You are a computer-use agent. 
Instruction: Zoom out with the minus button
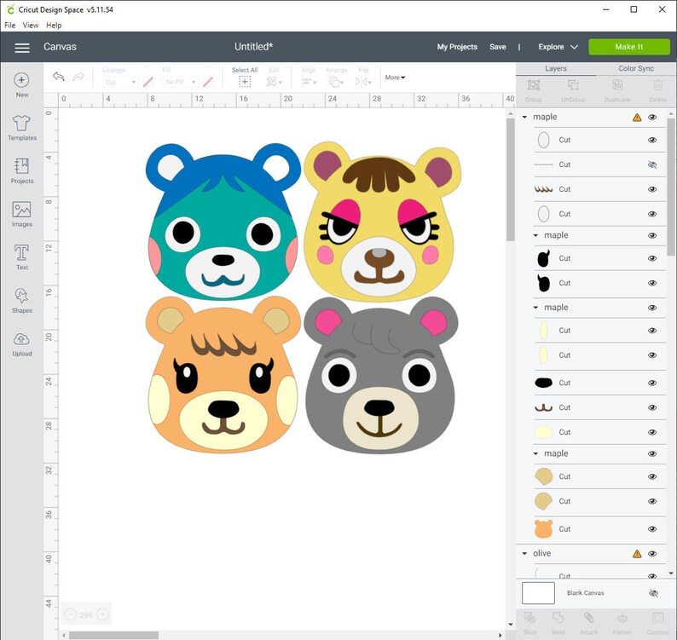(x=71, y=614)
